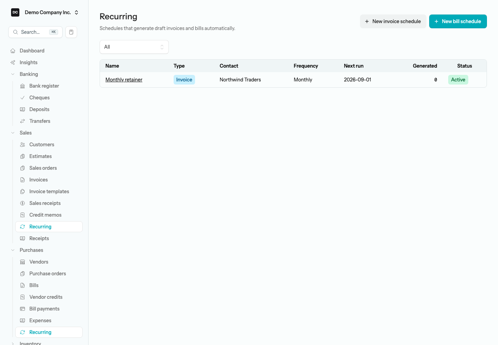Click the Transfers arrows icon
This screenshot has height=345, width=498.
tap(22, 121)
